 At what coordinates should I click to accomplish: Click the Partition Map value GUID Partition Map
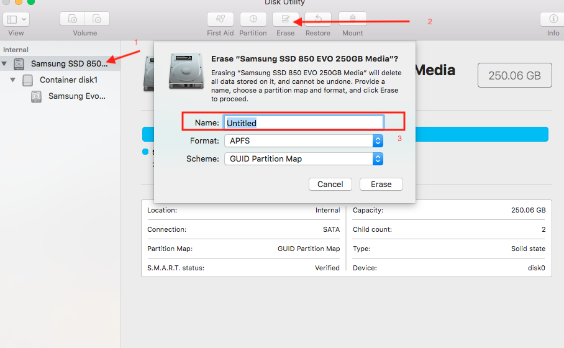(309, 249)
